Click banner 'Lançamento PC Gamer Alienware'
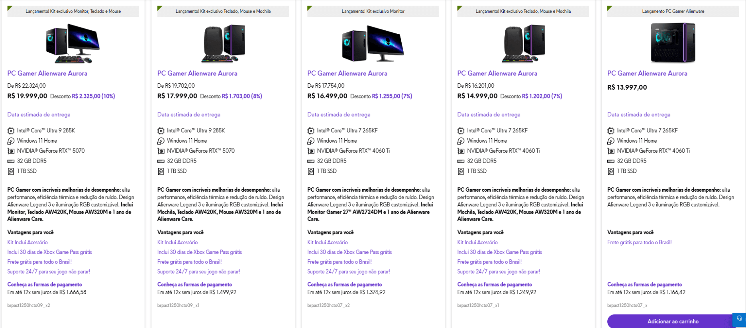Screen dimensions: 746x328 673,11
